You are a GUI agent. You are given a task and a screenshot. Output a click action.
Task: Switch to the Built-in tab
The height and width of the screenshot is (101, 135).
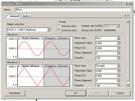(26, 16)
